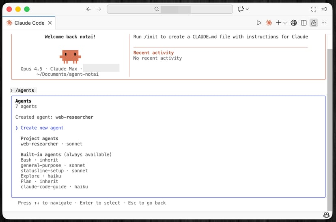Click the Copilot icon in status bar

tap(326, 215)
